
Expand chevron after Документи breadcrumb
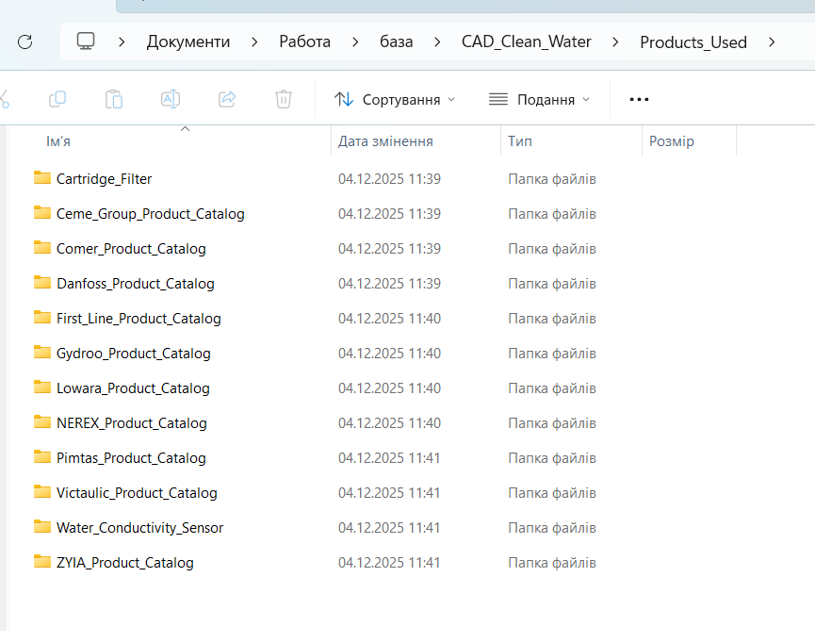coord(254,41)
